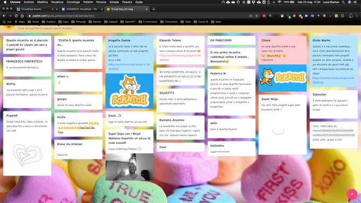Open the Scratch link in Giulio Marini post
Screen dimensions: 361x203
click(333, 80)
